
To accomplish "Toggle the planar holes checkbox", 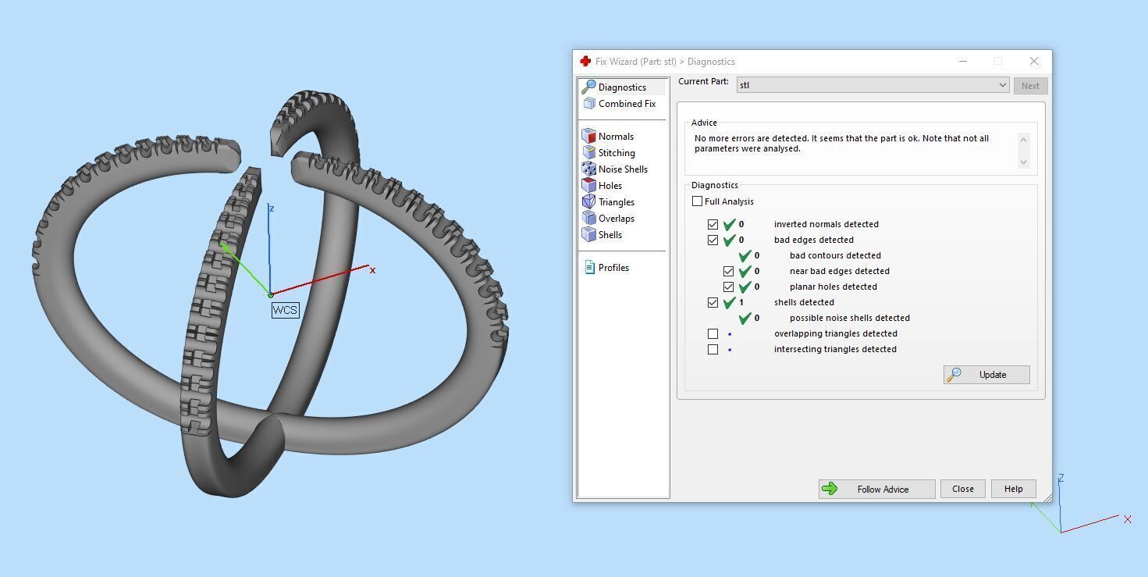I will [x=728, y=287].
